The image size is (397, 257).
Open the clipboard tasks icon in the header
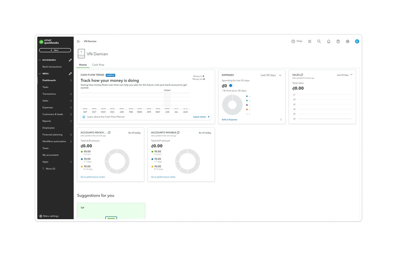click(x=338, y=41)
